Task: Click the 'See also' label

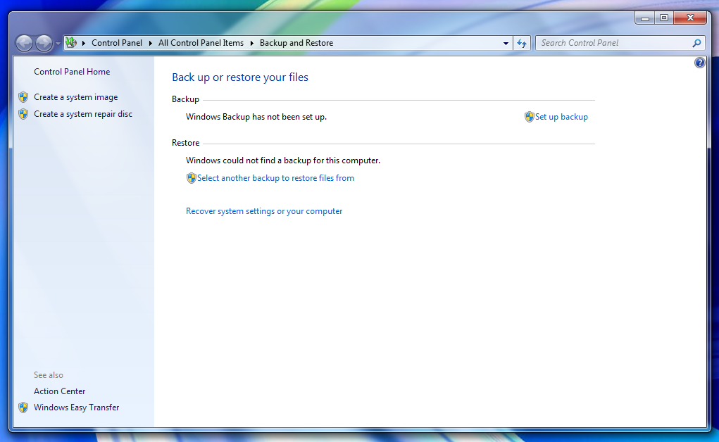Action: pos(49,375)
